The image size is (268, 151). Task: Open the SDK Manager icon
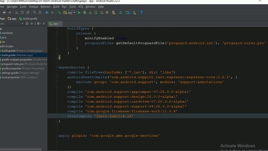point(134,13)
